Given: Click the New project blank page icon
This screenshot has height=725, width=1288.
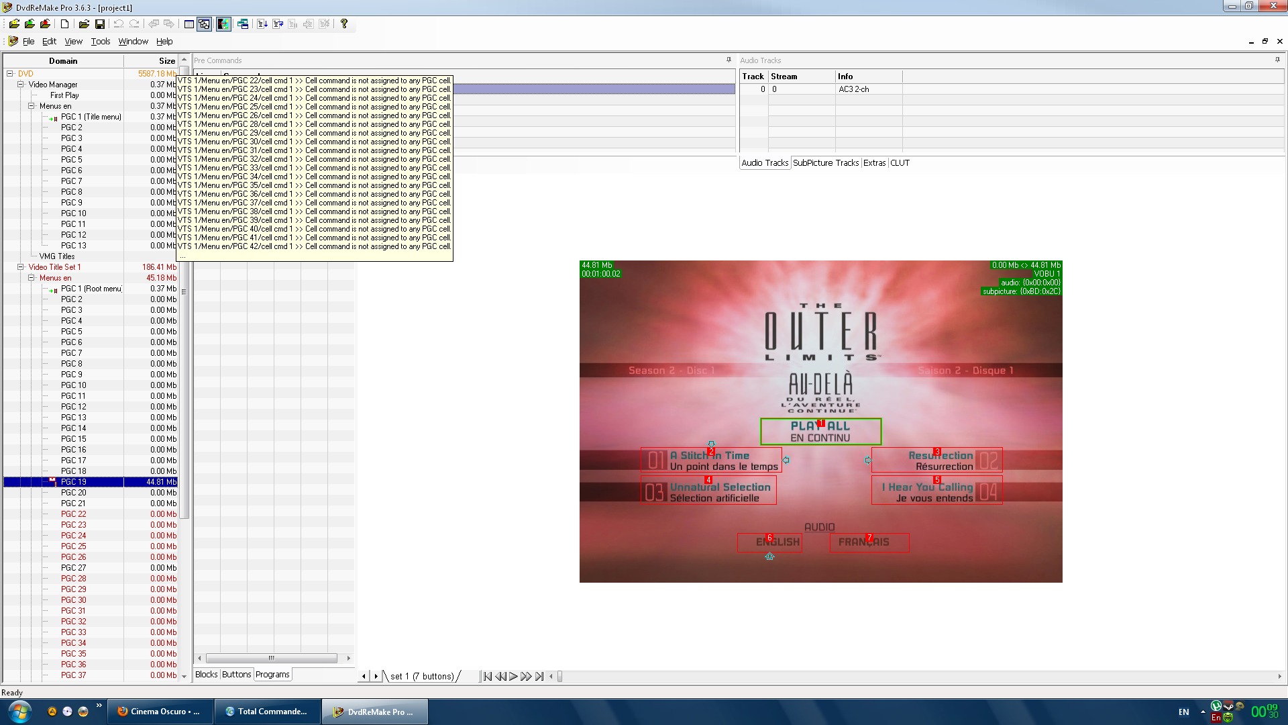Looking at the screenshot, I should pos(64,24).
